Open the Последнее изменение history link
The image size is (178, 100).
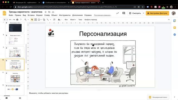[x=103, y=15]
